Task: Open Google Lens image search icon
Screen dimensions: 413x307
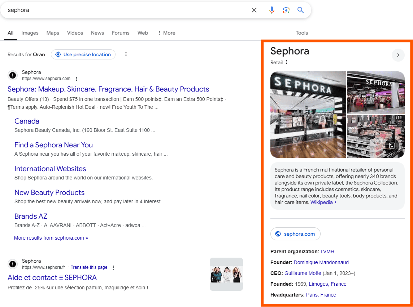Action: [286, 10]
